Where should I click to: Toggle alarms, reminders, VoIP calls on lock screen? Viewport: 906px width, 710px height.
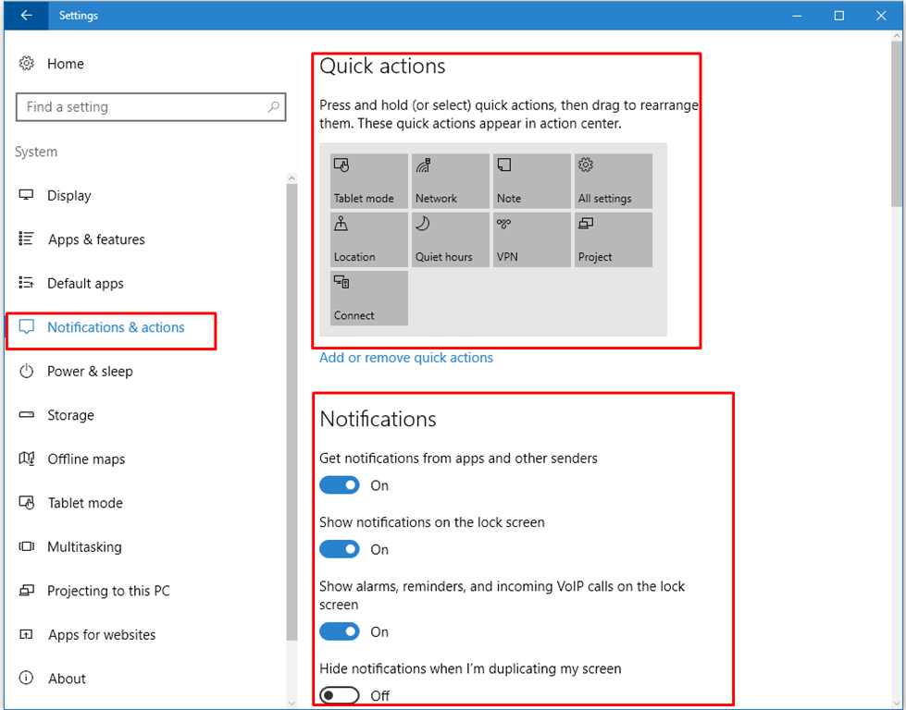pyautogui.click(x=340, y=631)
